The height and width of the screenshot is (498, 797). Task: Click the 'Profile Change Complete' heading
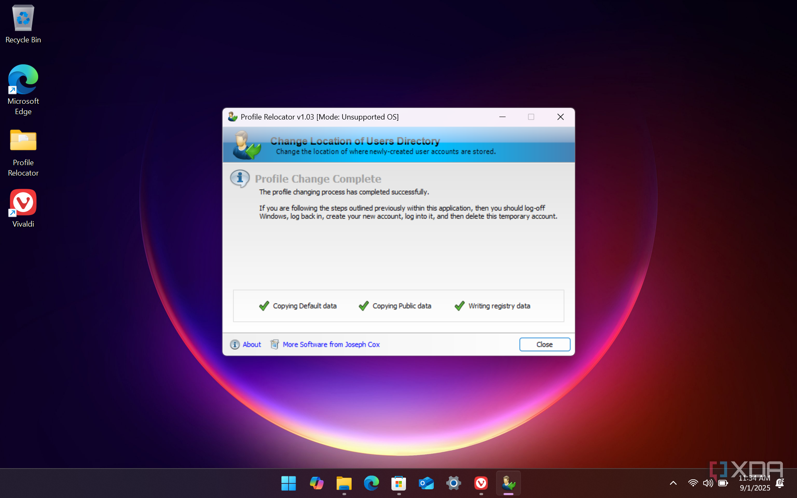(318, 179)
